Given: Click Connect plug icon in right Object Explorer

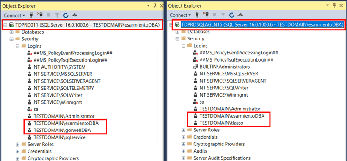Looking at the screenshot, I should pyautogui.click(x=197, y=15).
